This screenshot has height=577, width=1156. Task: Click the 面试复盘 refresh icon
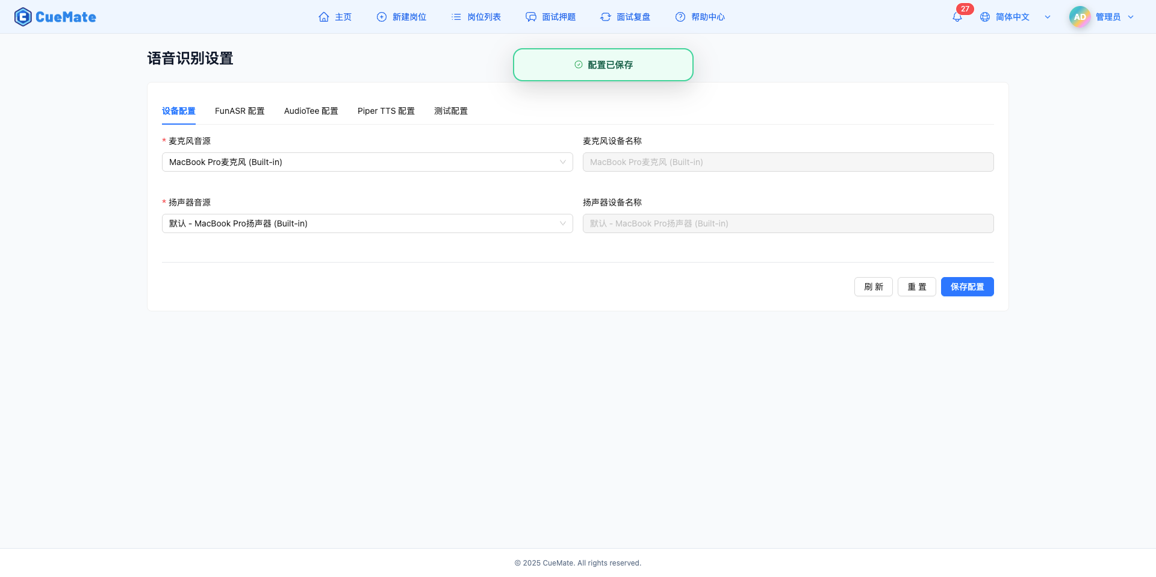click(x=605, y=17)
